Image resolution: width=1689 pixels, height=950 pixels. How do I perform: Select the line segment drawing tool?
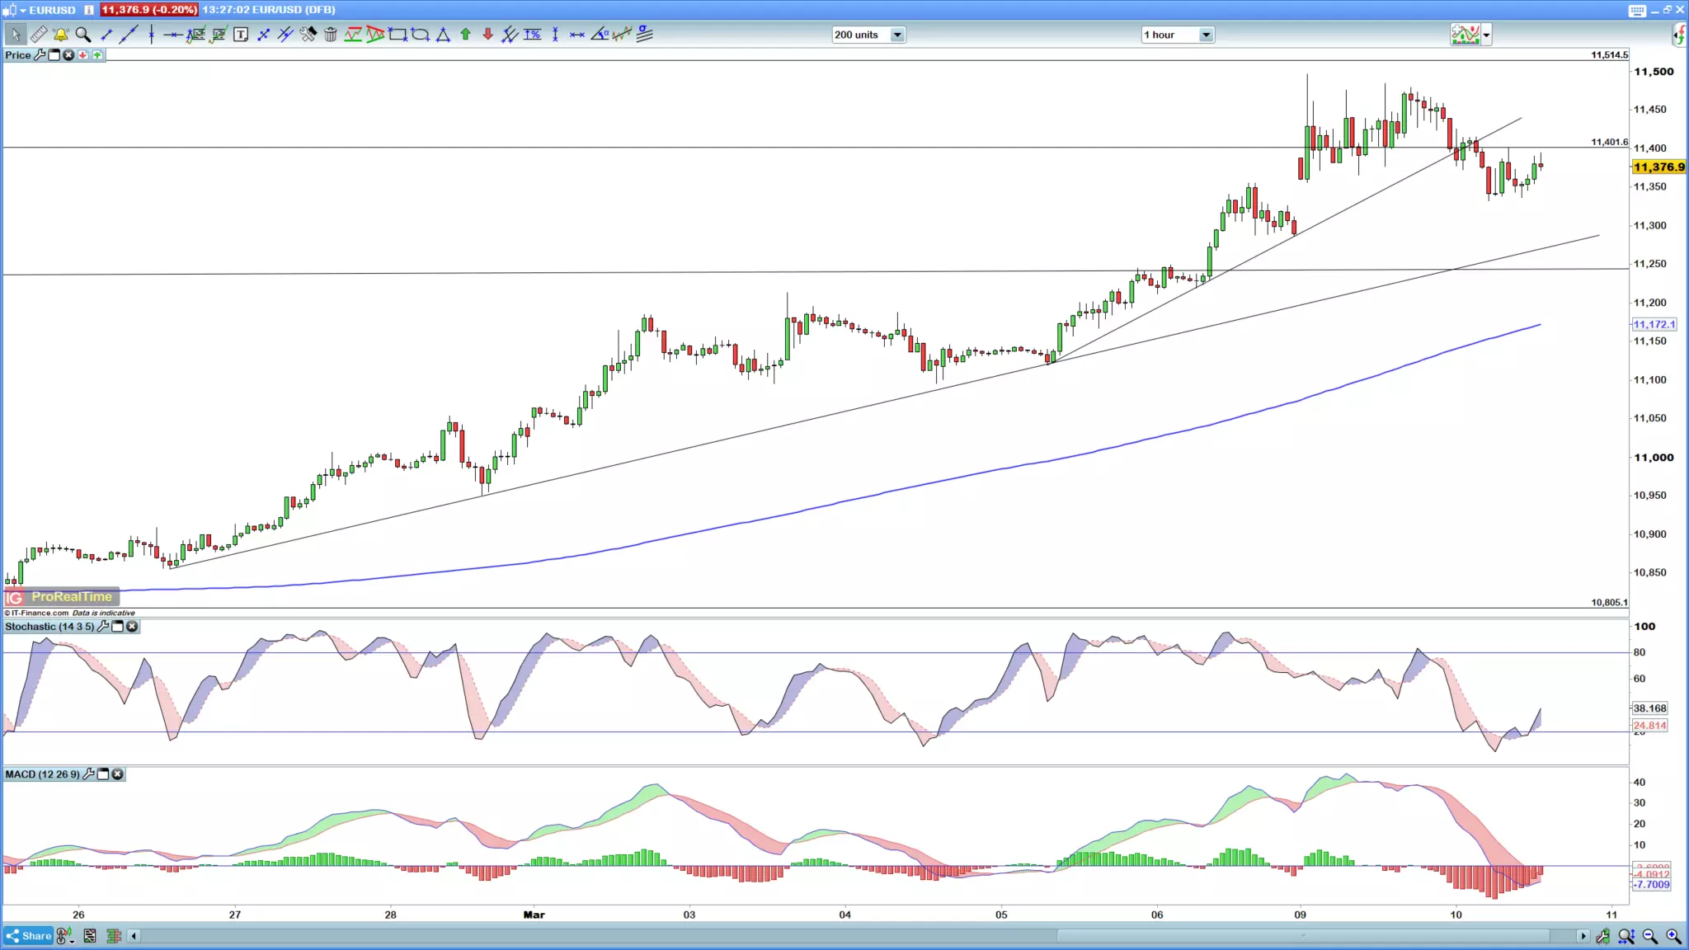(x=106, y=35)
